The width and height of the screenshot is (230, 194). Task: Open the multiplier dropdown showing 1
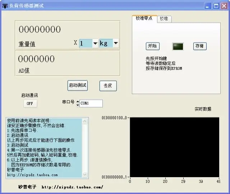pos(95,43)
